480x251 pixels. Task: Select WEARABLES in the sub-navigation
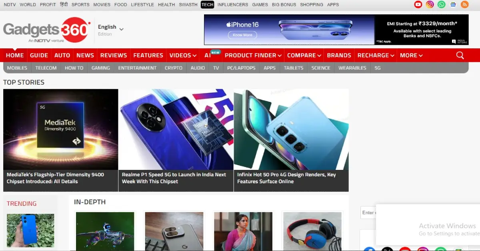coord(352,68)
